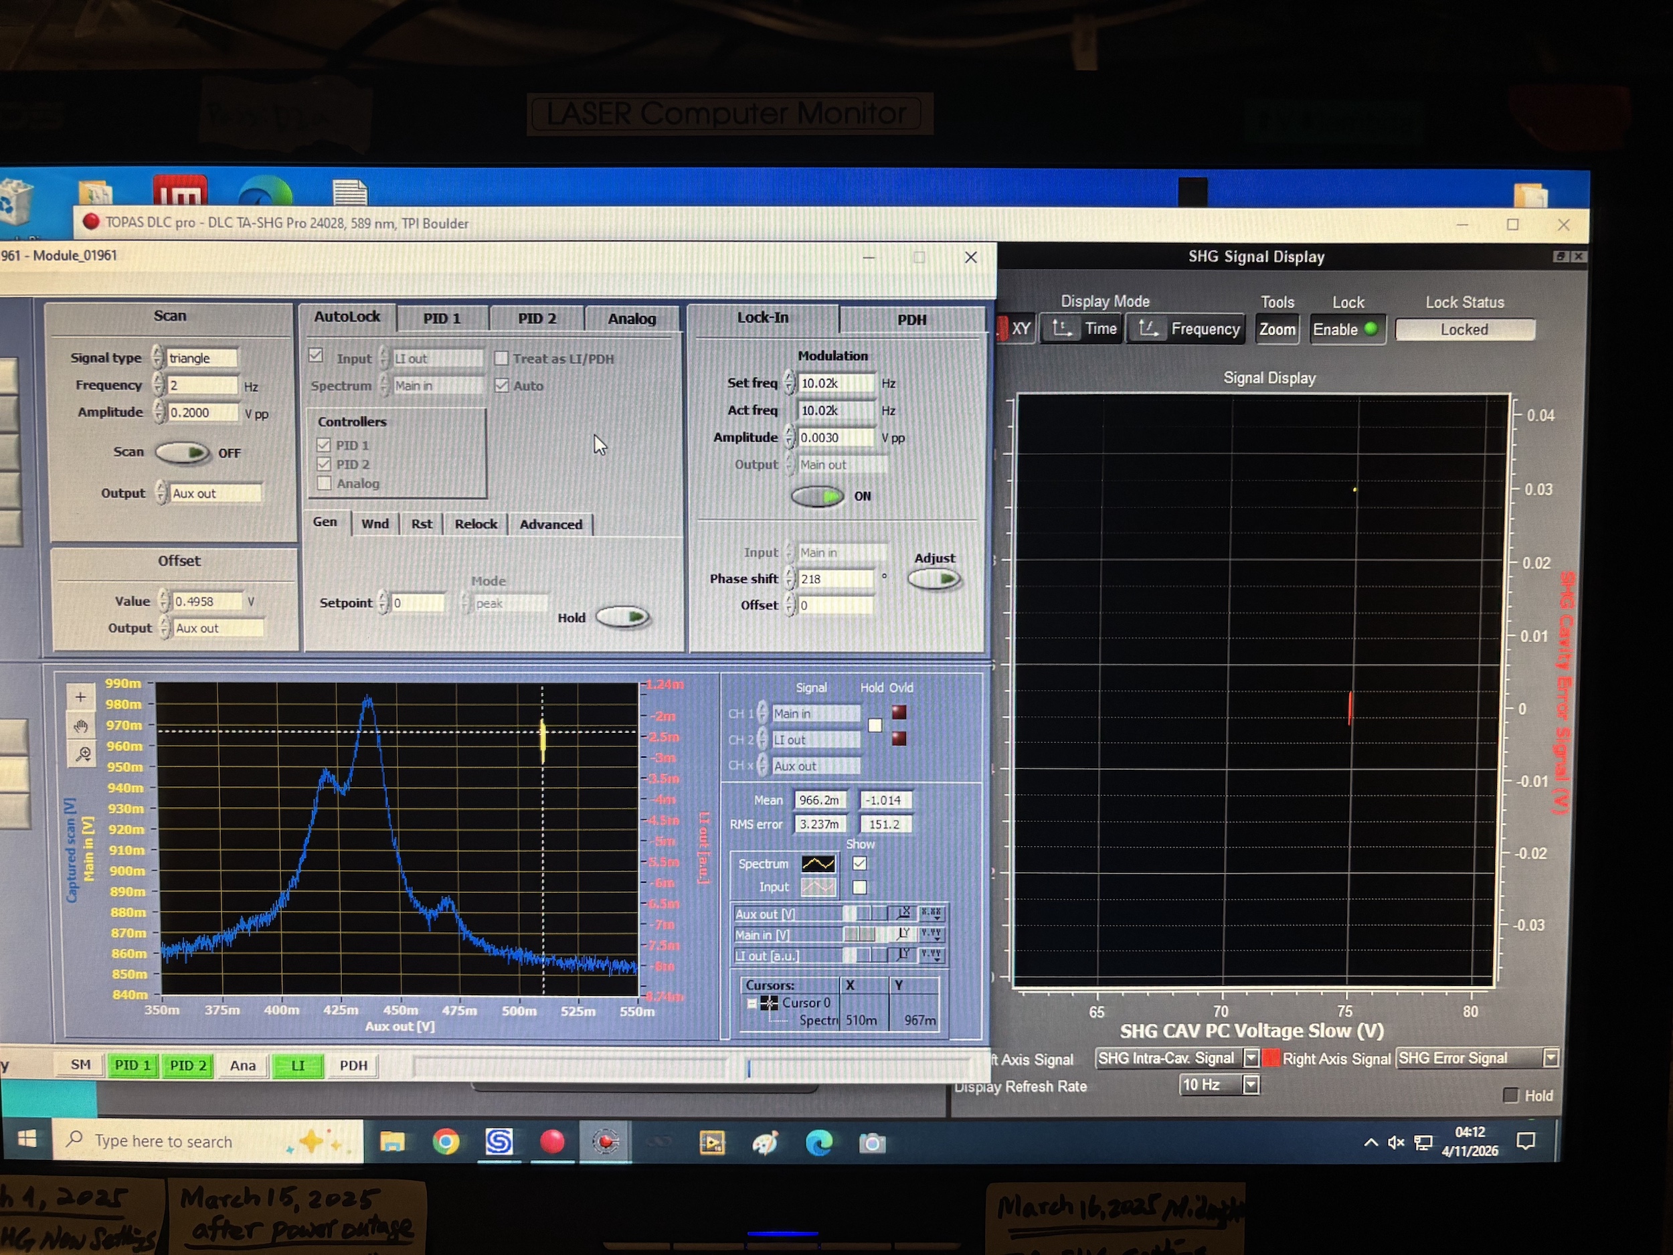
Task: Open the blue swirl app on the taskbar
Action: point(499,1143)
